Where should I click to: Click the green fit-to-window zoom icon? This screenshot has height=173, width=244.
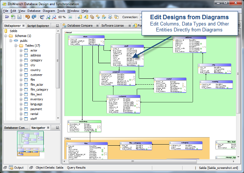pos(70,17)
